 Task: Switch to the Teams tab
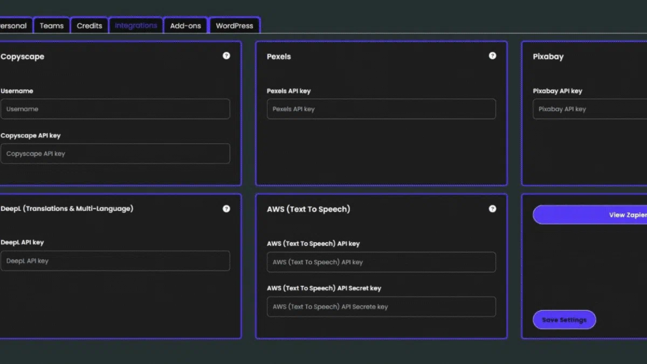point(52,25)
